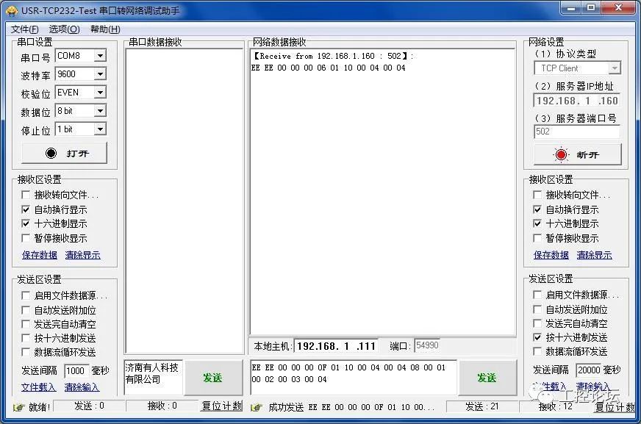Toggle network 接收转向文件 checkbox
The image size is (641, 424).
pos(537,195)
